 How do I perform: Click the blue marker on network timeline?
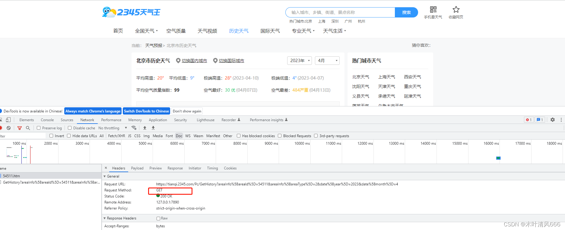pos(498,158)
